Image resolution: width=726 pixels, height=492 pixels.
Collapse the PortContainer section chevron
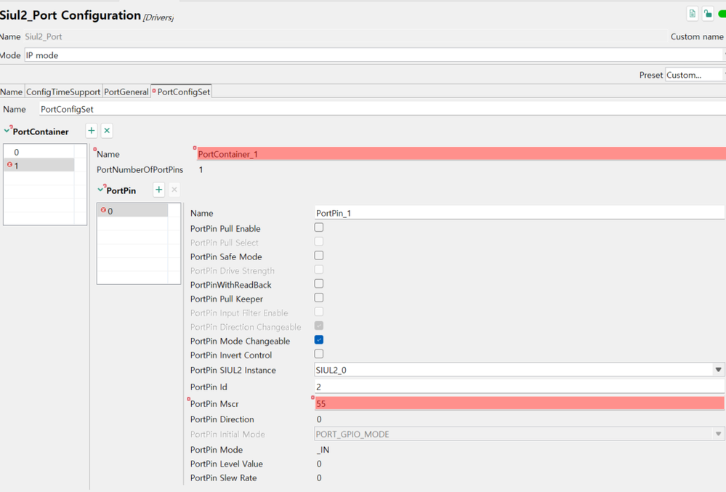coord(7,131)
